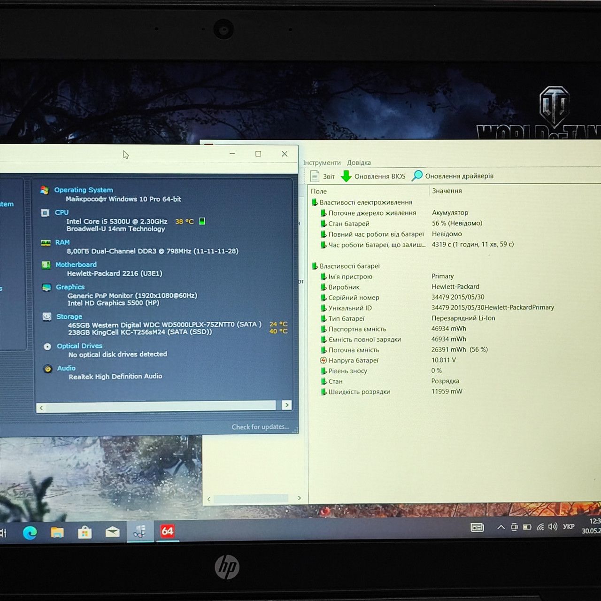Open the Motherboard section in Speccy

[76, 265]
